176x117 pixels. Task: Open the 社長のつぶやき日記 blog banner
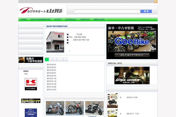coord(31,60)
